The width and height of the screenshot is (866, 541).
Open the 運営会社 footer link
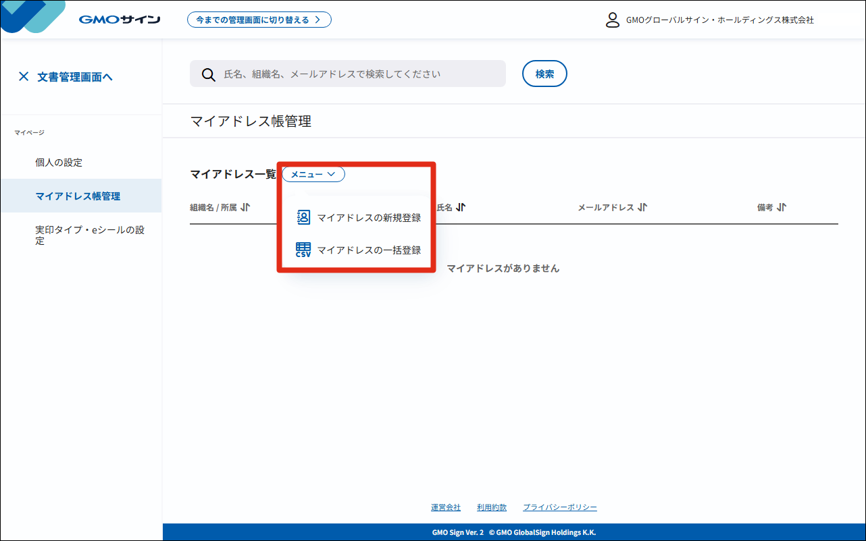(446, 507)
